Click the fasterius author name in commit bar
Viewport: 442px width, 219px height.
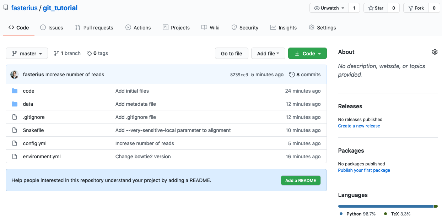coord(33,75)
